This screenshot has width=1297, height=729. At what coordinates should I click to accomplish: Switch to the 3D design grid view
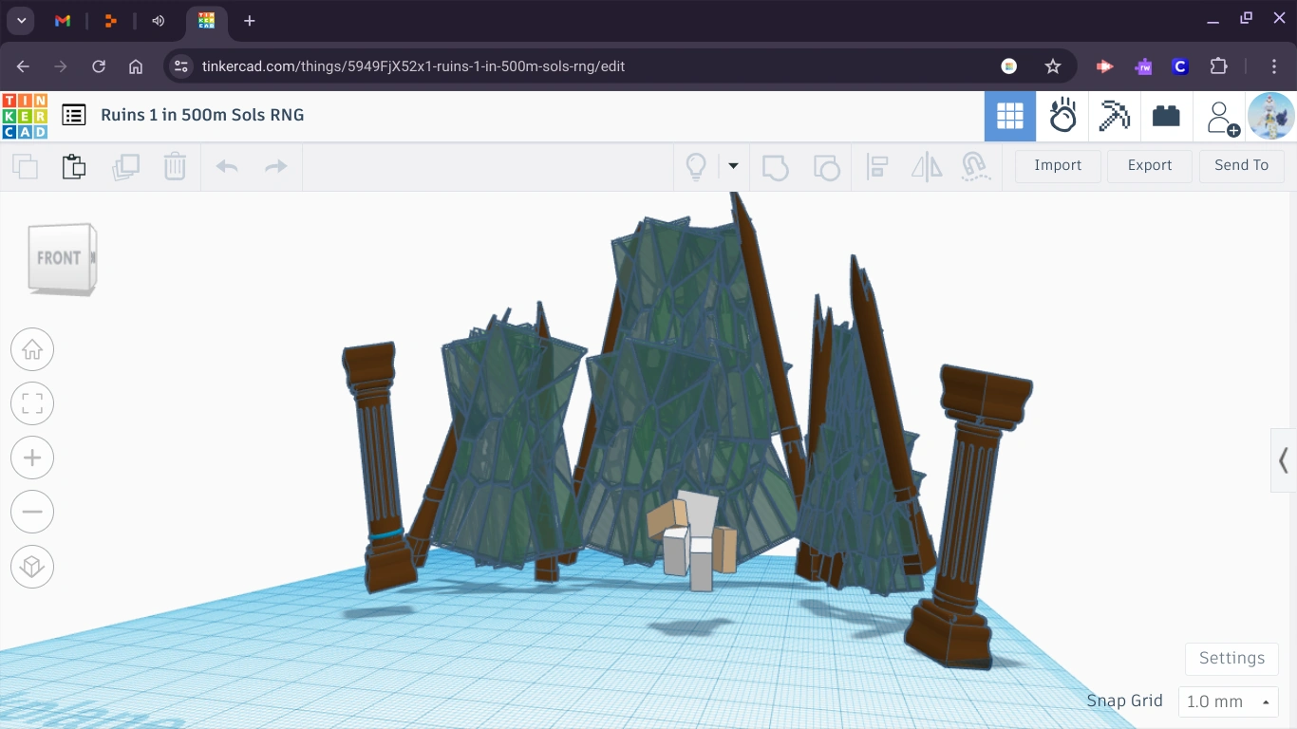click(1009, 116)
